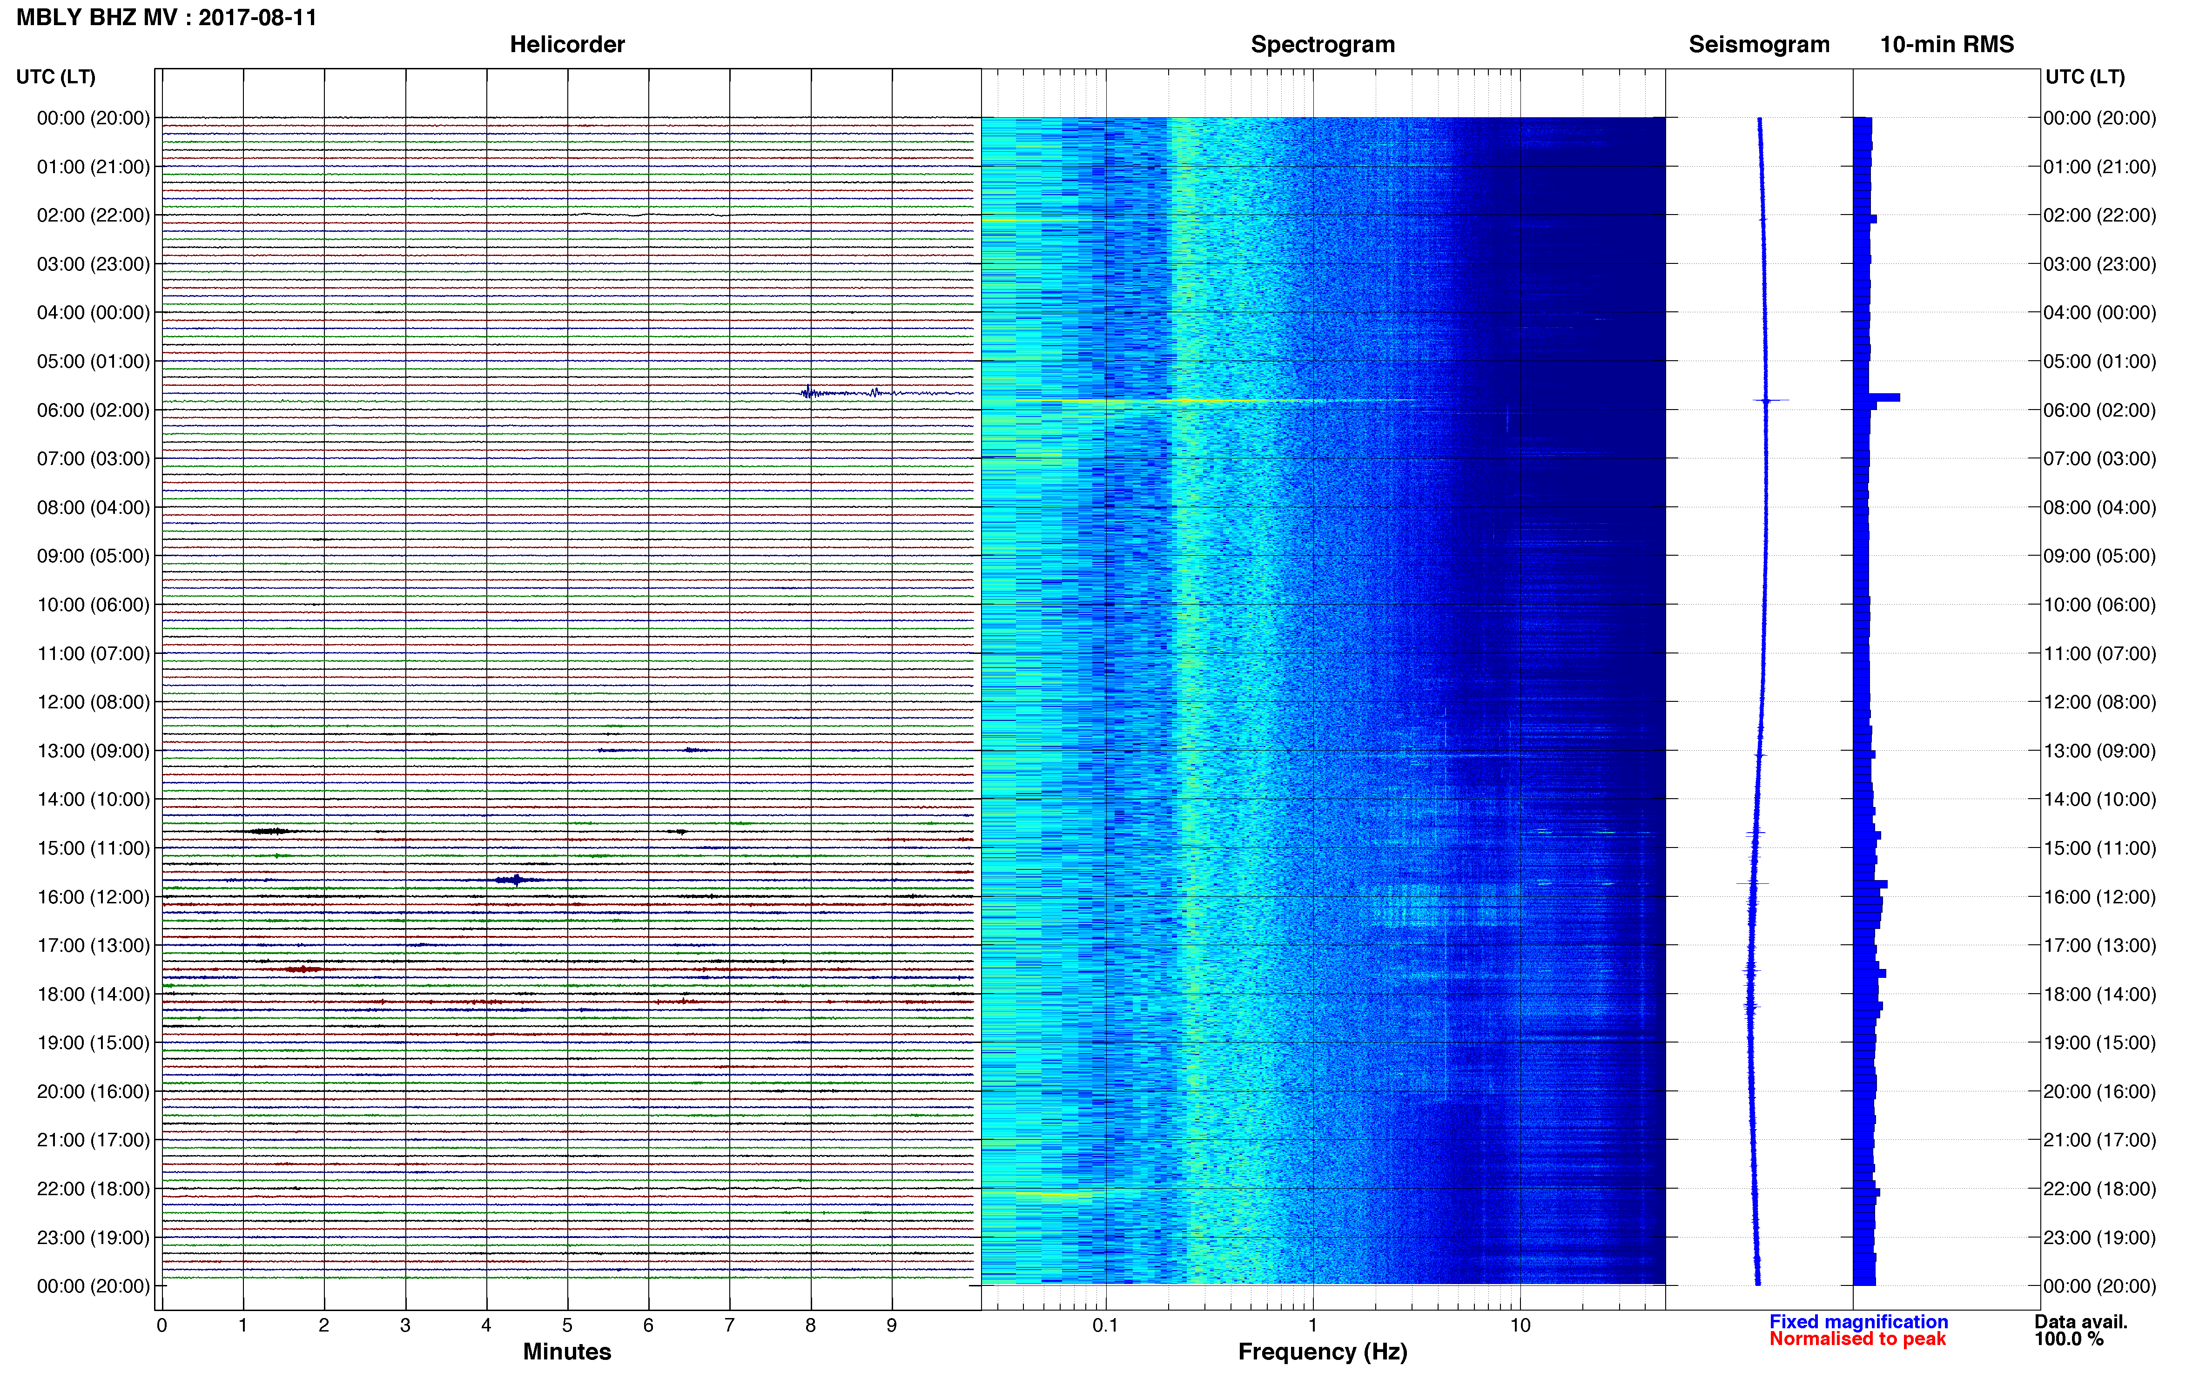The image size is (2206, 1379).
Task: Click "07:00 (03:00)" on the left time axis
Action: (x=93, y=459)
